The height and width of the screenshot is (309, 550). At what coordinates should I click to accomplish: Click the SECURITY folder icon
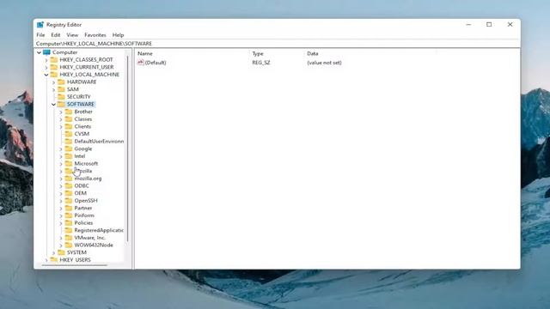61,96
